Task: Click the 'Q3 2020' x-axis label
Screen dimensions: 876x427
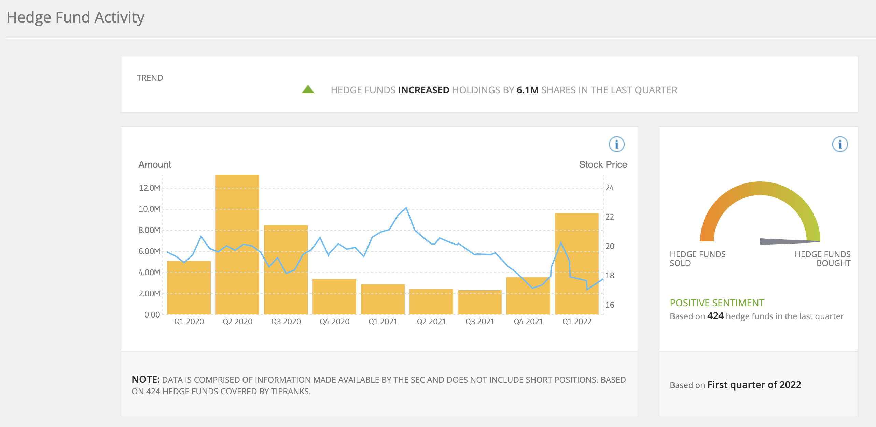Action: 286,322
